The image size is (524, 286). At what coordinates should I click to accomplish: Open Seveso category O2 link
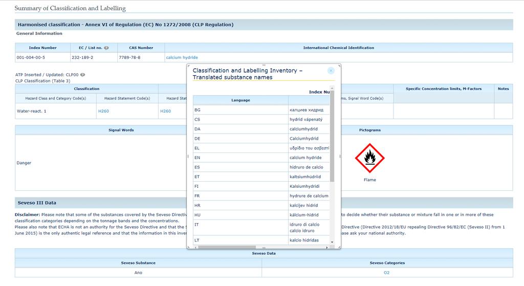(387, 273)
